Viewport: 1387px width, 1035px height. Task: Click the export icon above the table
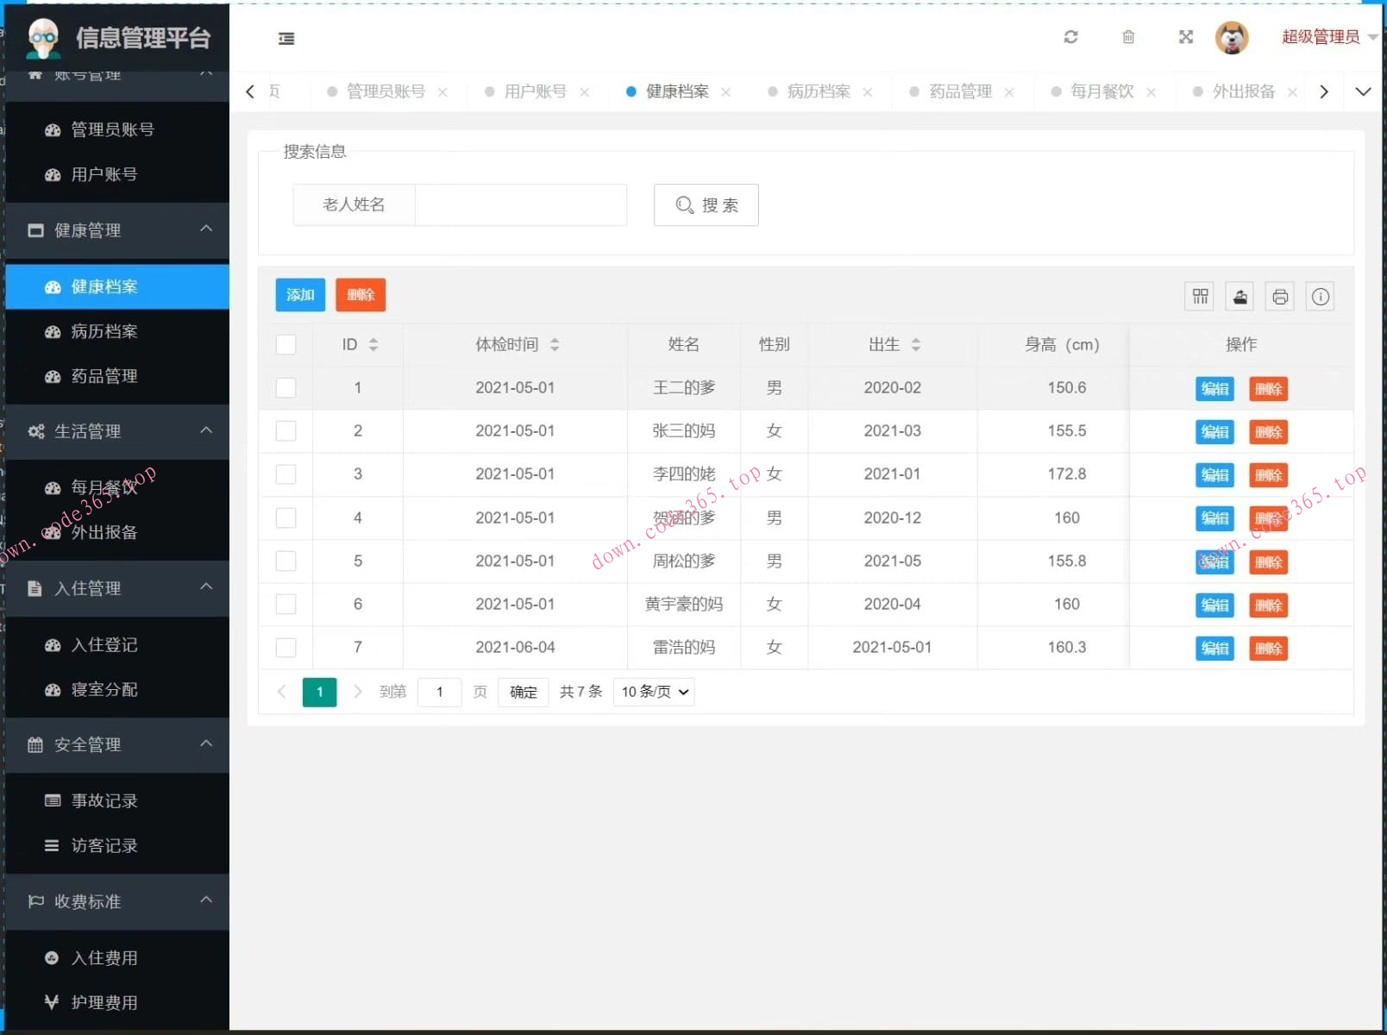(x=1240, y=296)
